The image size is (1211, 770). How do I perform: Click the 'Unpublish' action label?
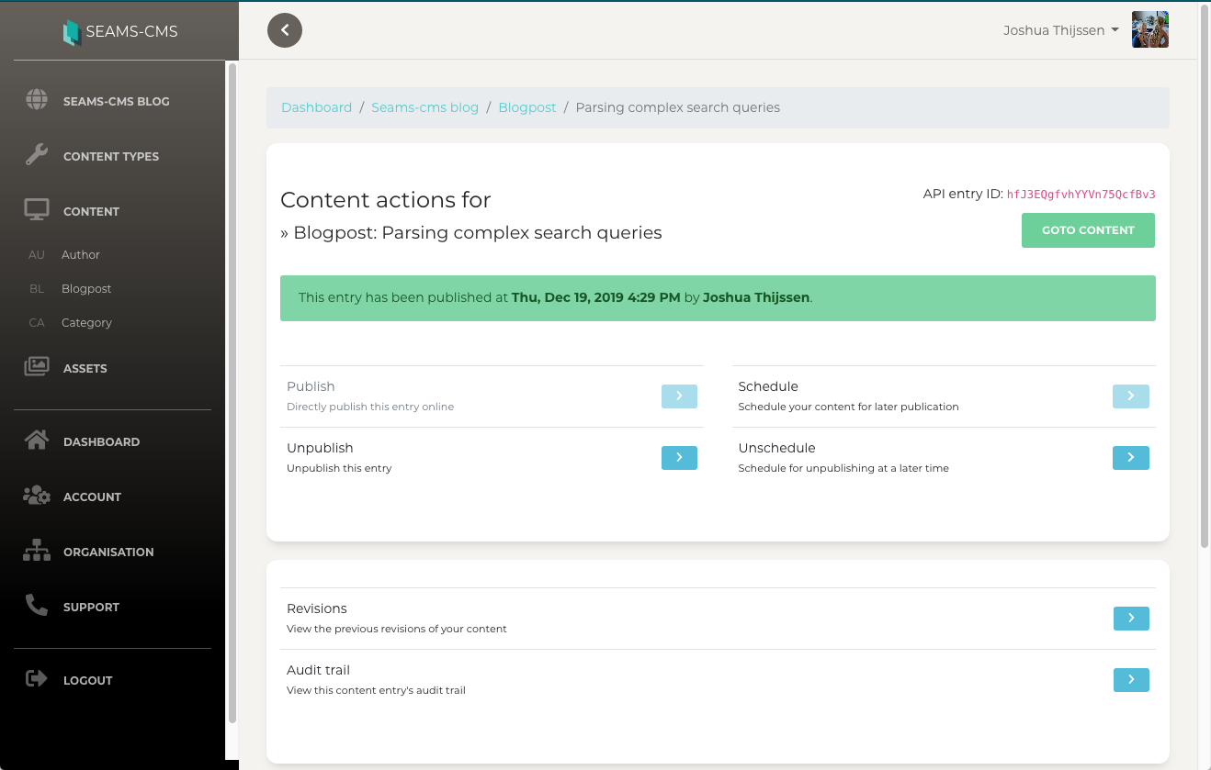click(x=320, y=448)
